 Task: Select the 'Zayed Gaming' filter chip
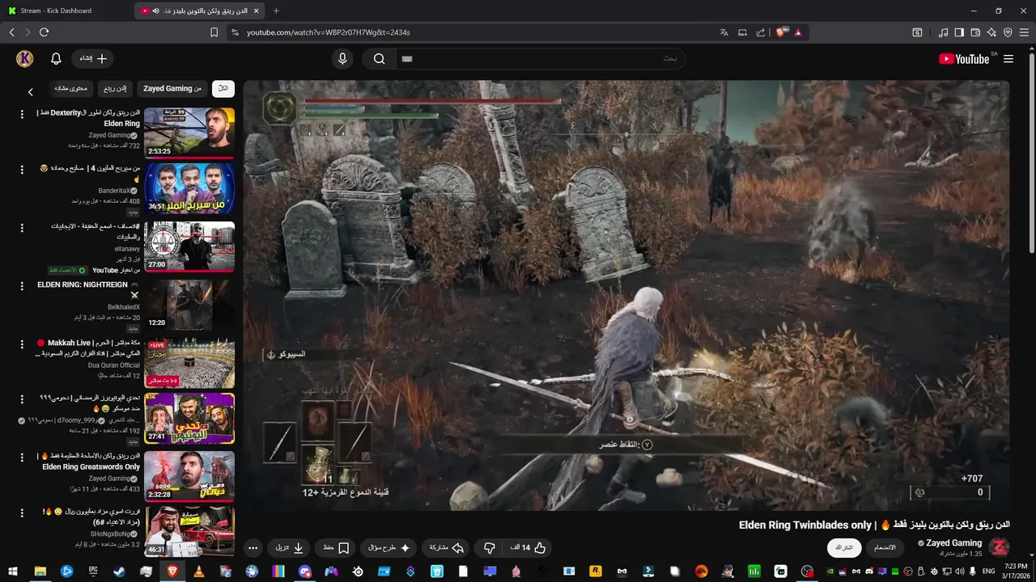(172, 88)
